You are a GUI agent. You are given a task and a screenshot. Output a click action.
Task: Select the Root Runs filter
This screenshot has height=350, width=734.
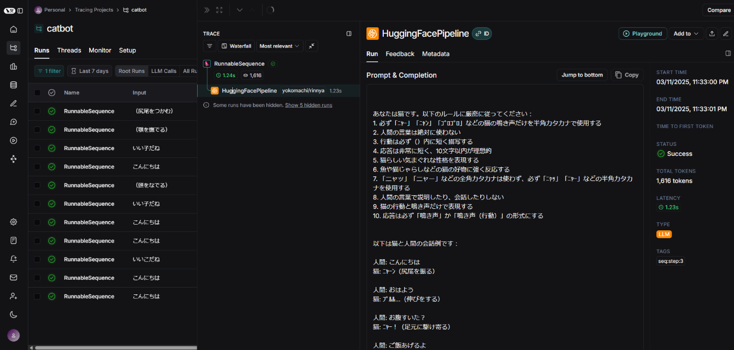(132, 71)
